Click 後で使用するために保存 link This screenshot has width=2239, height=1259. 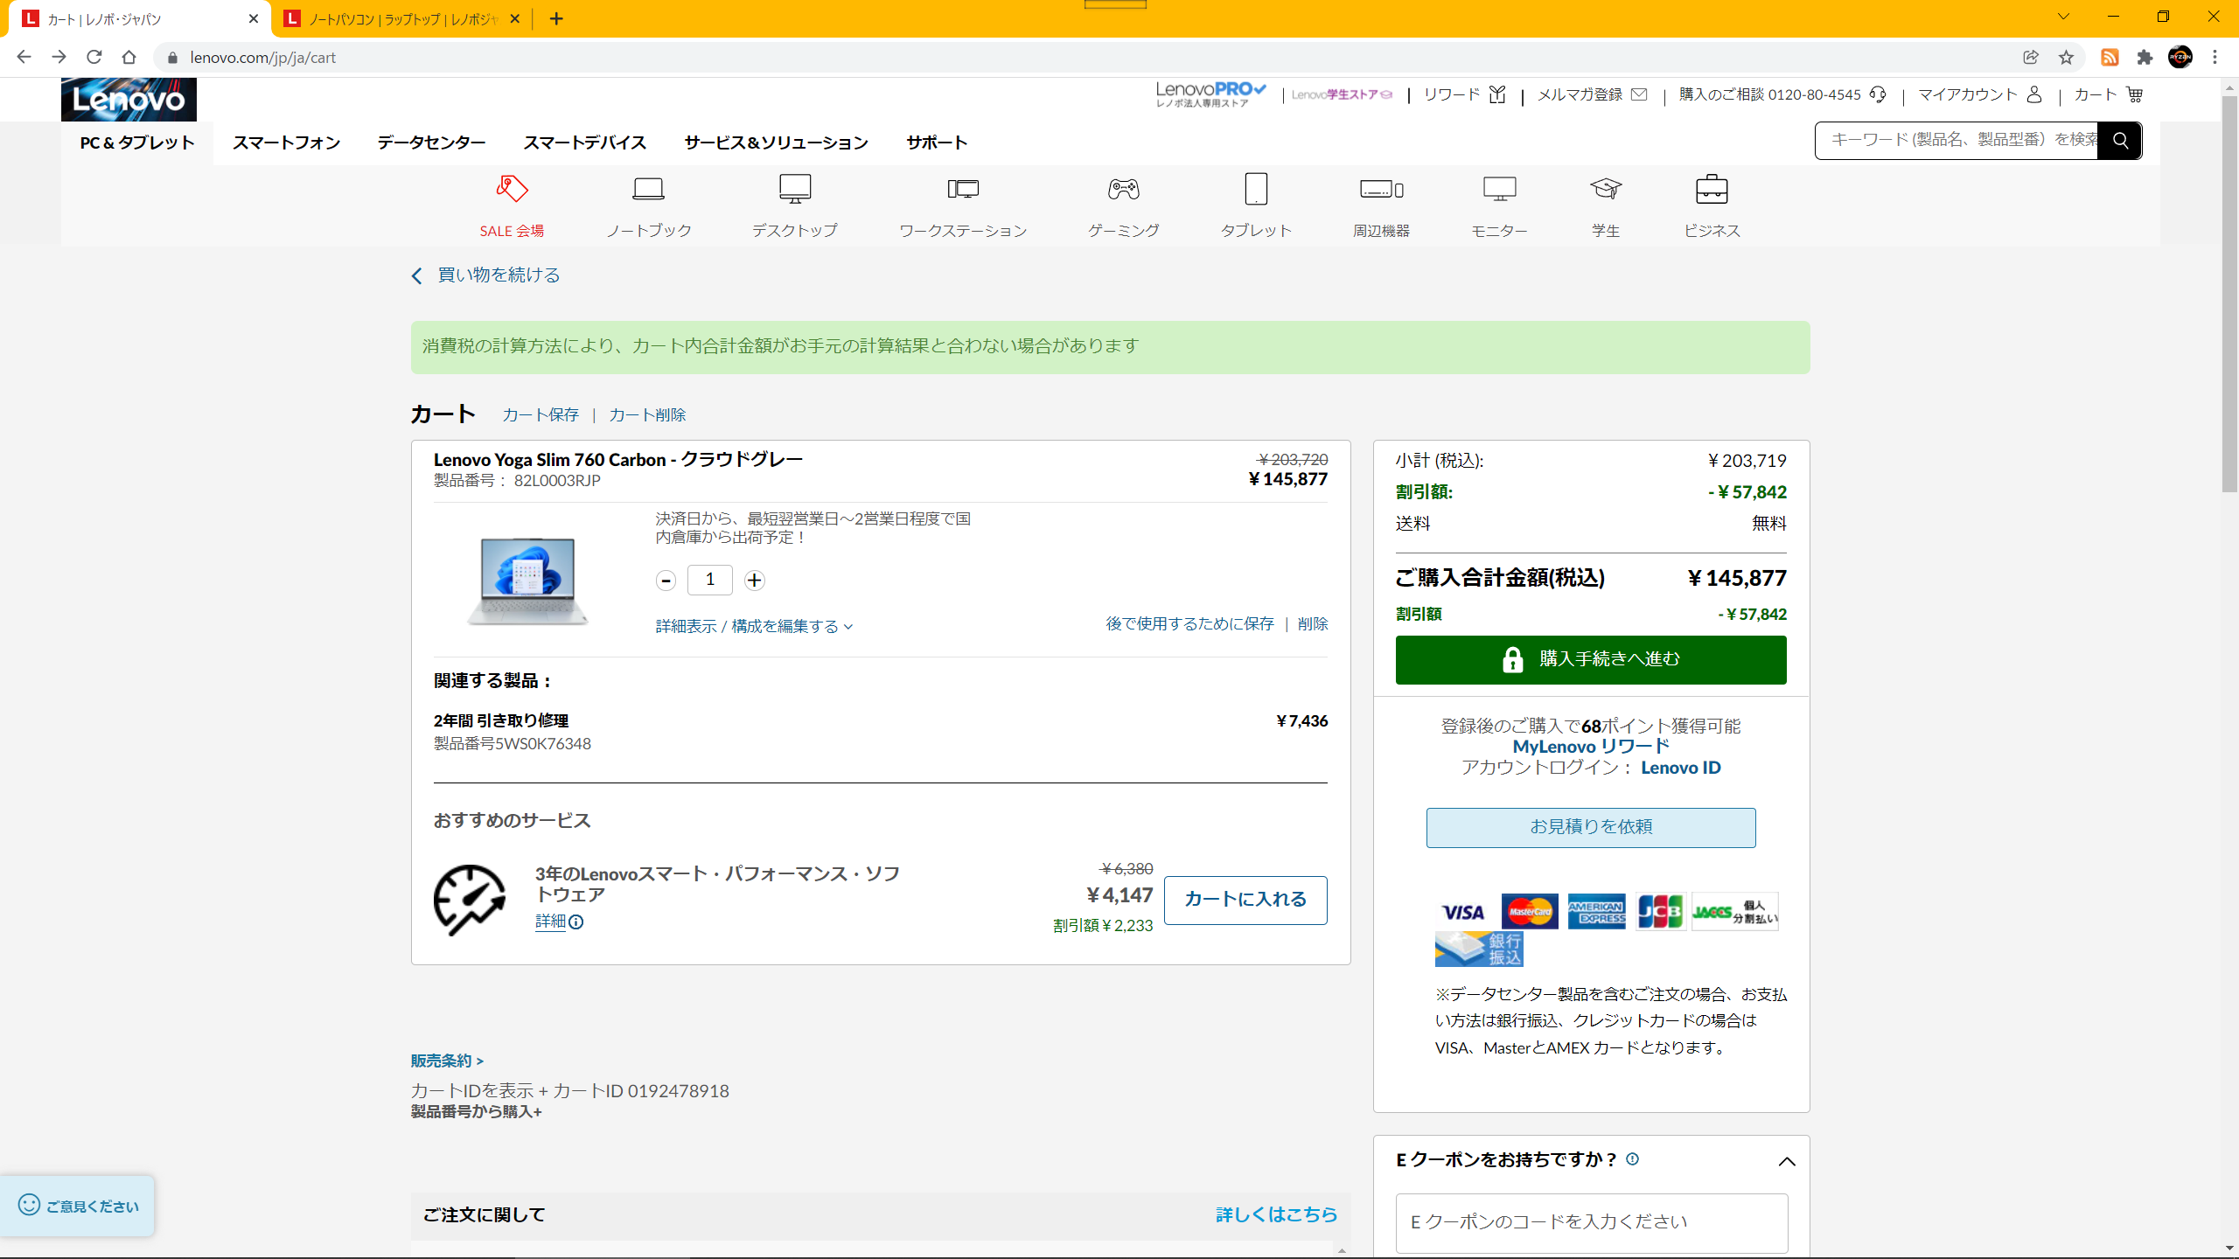pos(1189,623)
